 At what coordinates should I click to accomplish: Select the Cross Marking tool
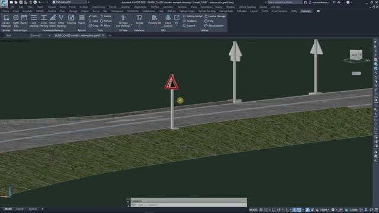point(44,21)
